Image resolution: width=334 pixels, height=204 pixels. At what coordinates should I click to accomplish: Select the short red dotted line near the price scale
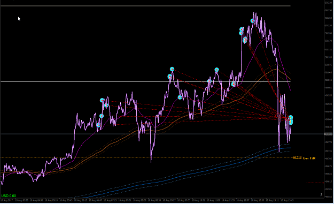point(315,183)
